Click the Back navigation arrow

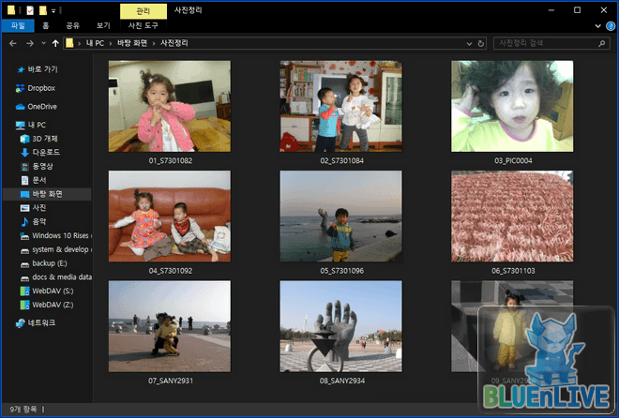[13, 43]
